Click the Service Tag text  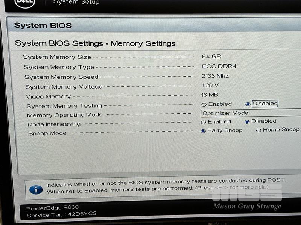[62, 214]
